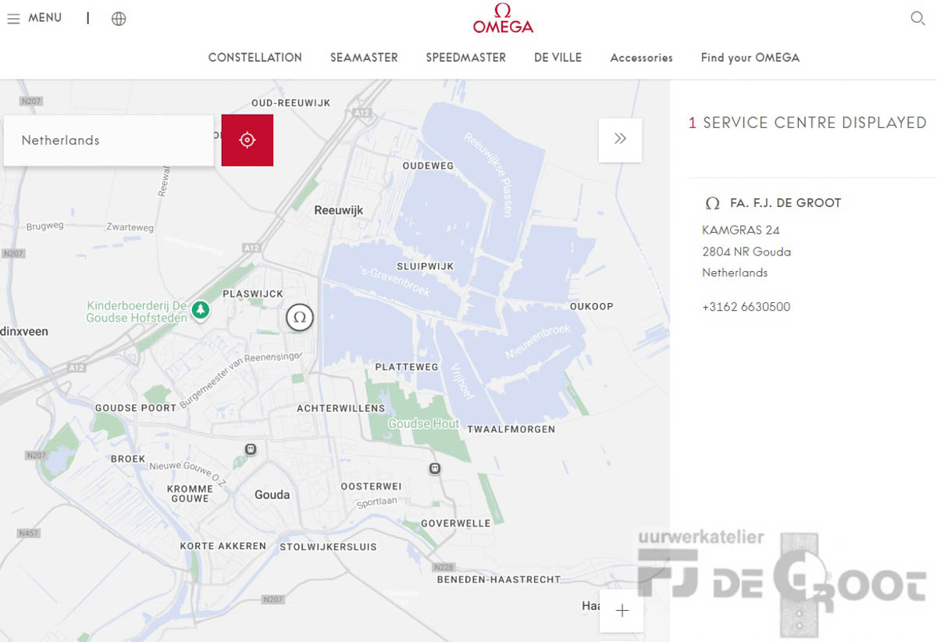Viewport: 937px width, 642px height.
Task: Open Find your OMEGA menu
Action: click(750, 58)
